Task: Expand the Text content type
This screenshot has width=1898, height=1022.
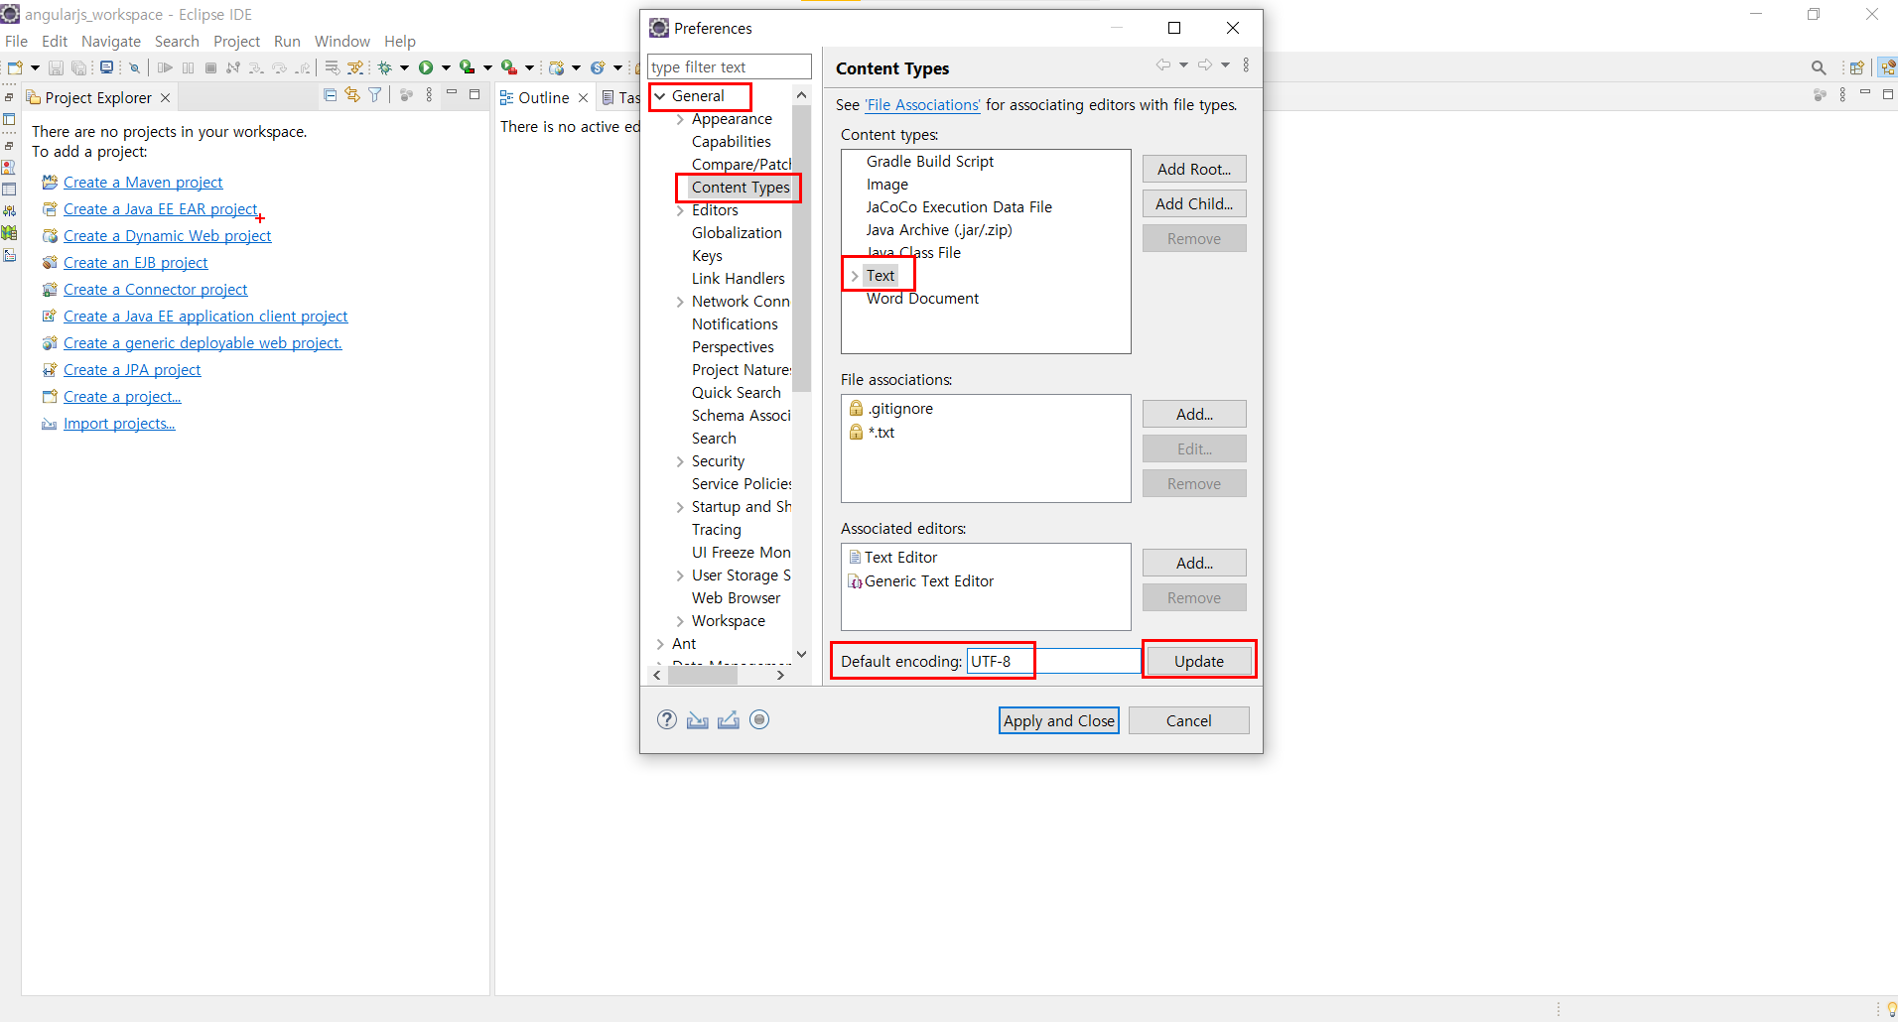Action: click(855, 276)
